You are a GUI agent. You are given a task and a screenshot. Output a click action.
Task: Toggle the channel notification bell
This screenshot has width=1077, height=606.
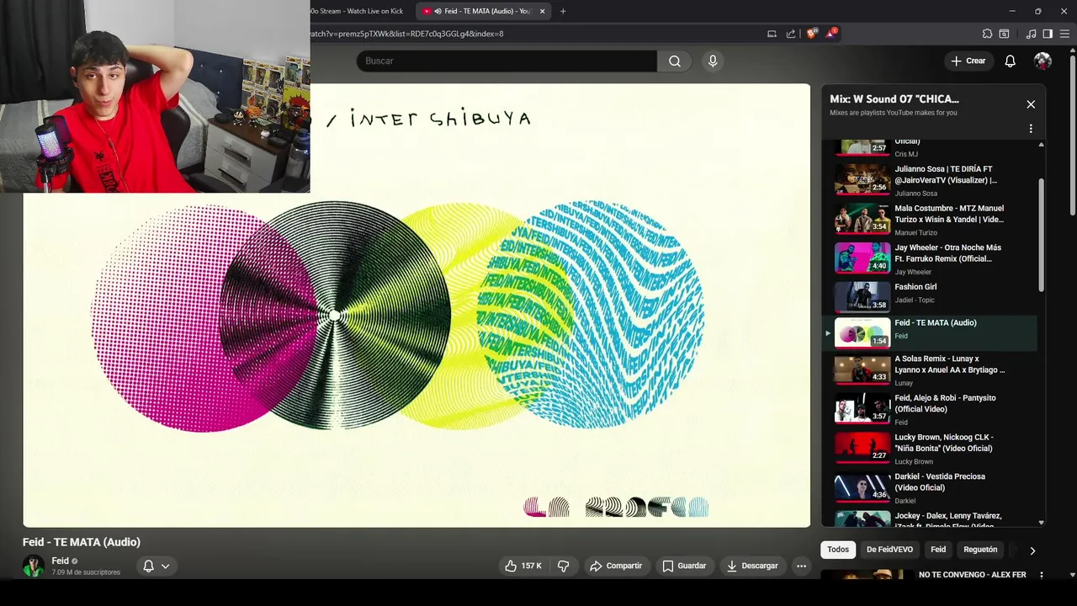[x=148, y=566]
